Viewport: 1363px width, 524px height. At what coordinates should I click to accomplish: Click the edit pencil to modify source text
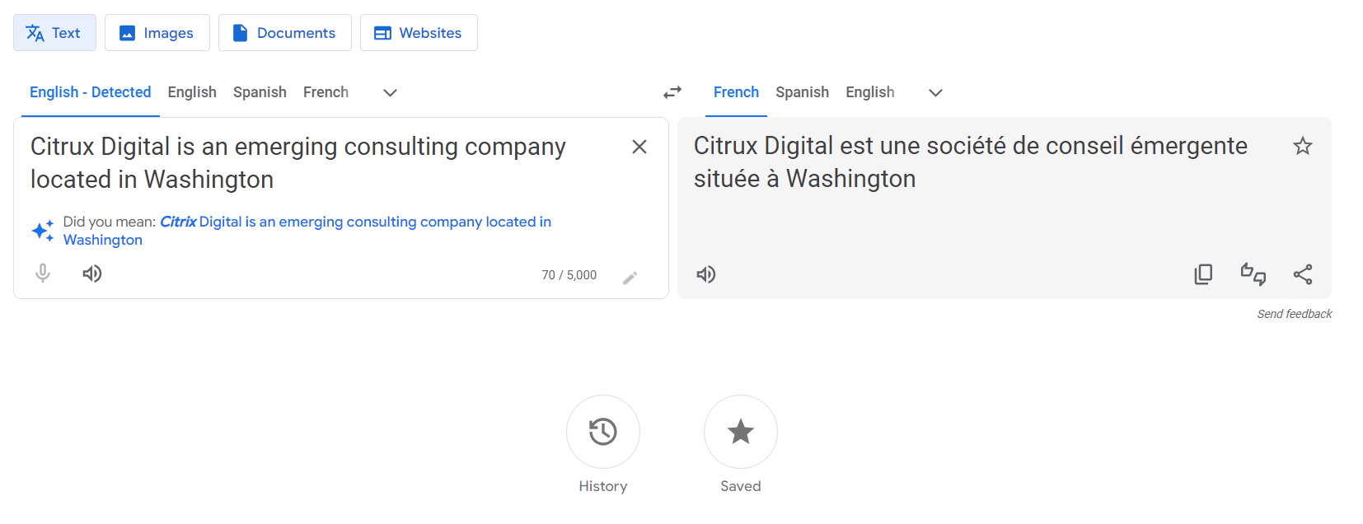[x=630, y=276]
